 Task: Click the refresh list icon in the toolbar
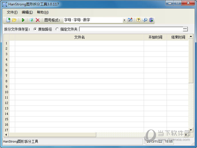(x=31, y=20)
